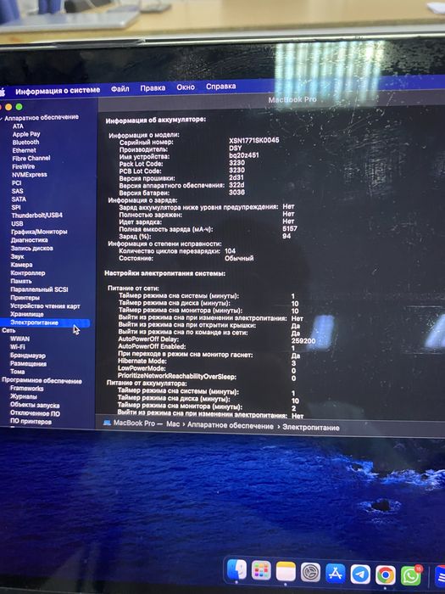Screen dimensions: 445x594
Task: Select Графика/Мониторы in the sidebar
Action: click(39, 232)
